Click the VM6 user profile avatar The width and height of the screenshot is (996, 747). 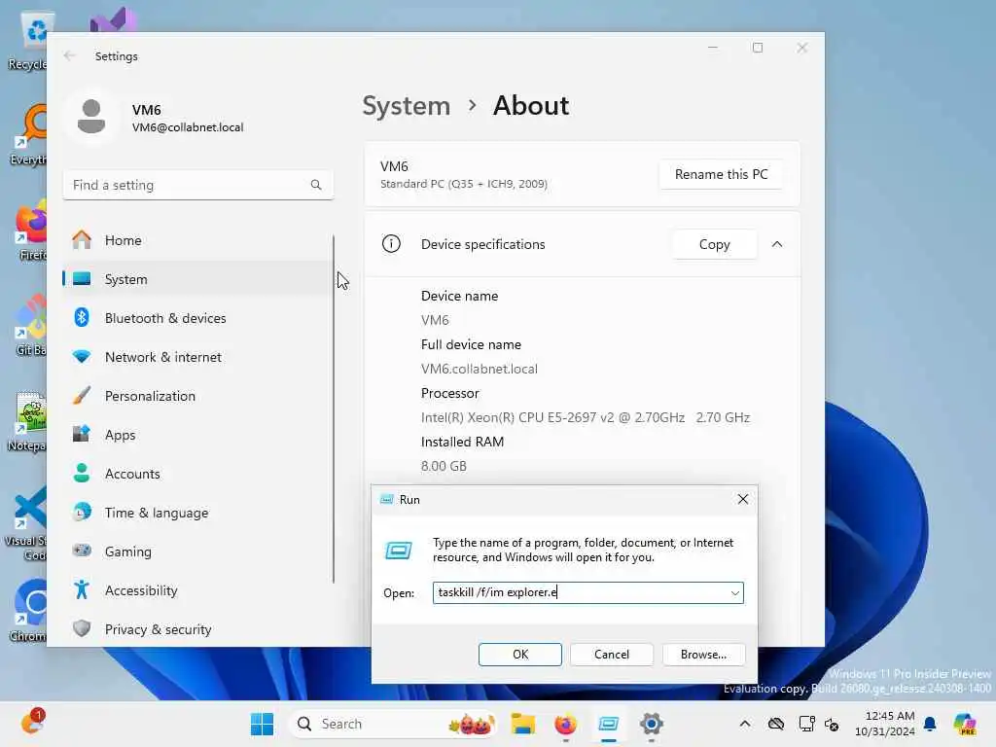(91, 117)
